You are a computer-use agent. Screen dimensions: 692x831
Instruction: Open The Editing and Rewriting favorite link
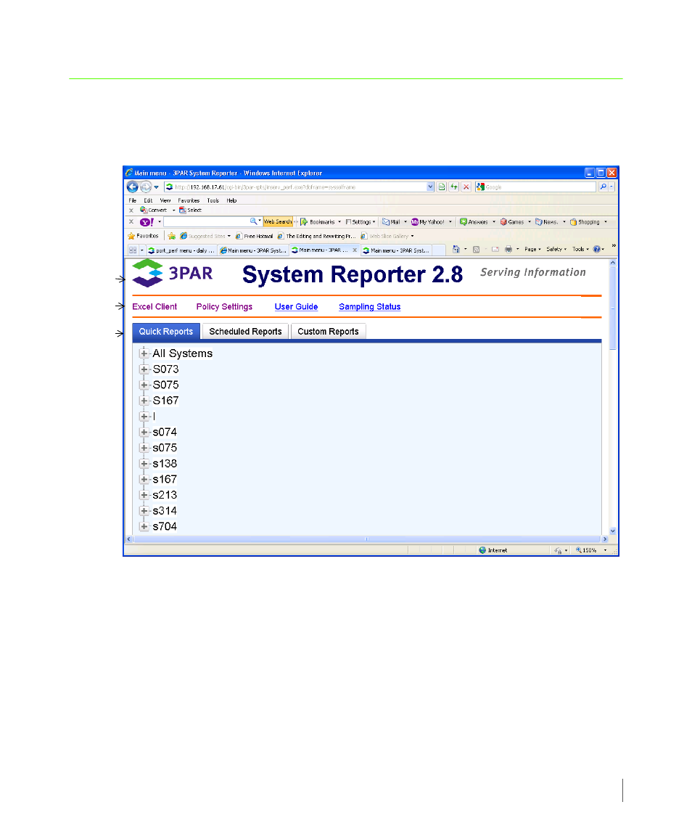(x=317, y=236)
